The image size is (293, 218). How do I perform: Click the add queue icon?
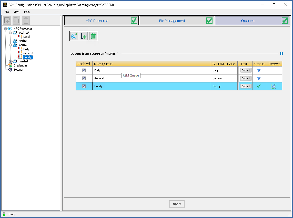(x=84, y=36)
